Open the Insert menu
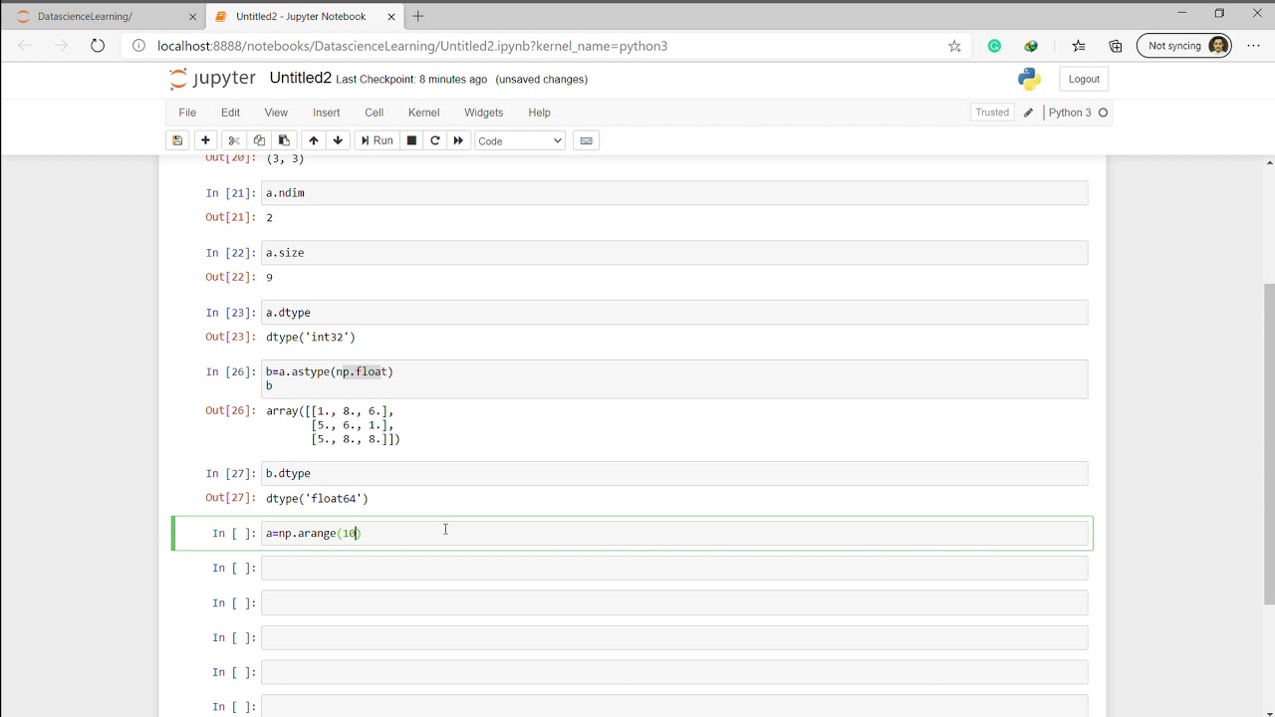Screen dimensions: 1275x717 (x=326, y=113)
